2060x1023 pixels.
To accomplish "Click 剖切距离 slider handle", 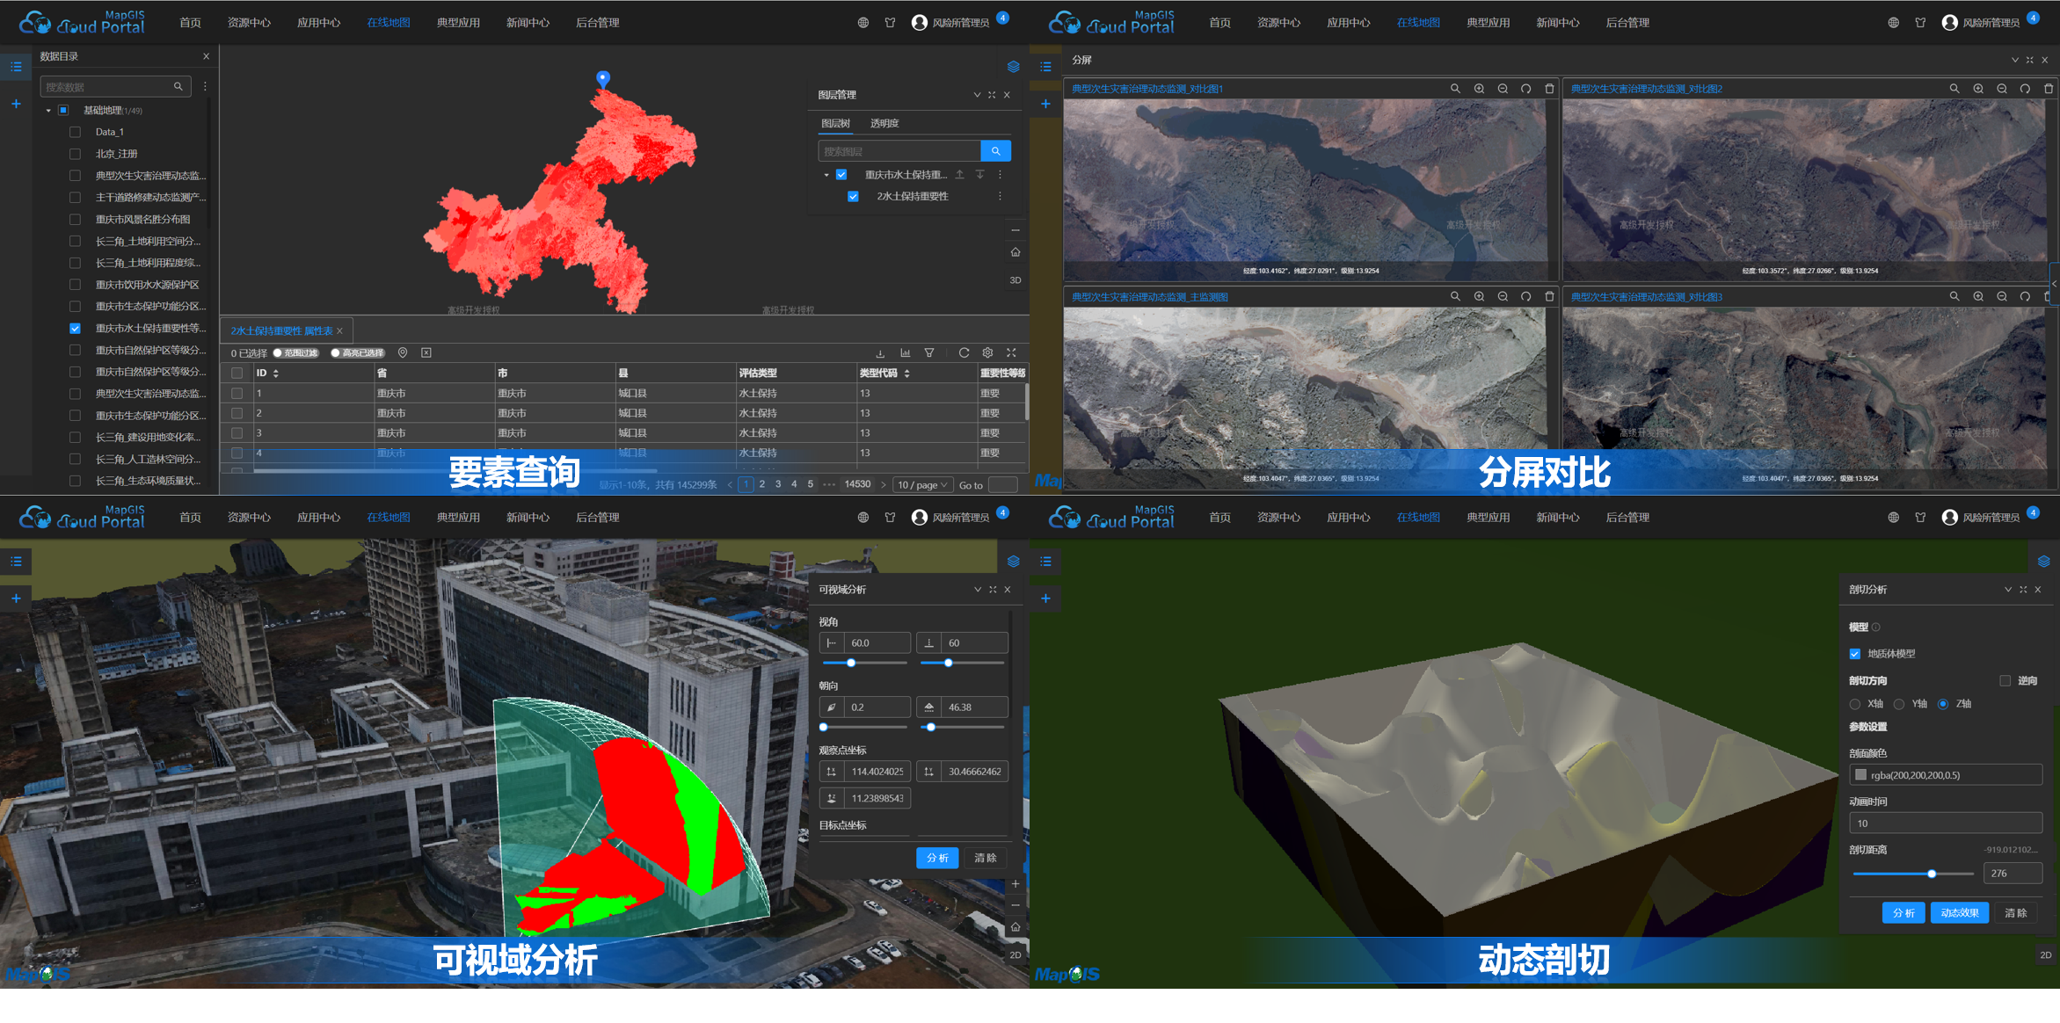I will tap(1932, 874).
